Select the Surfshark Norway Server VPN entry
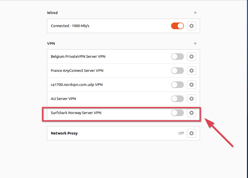The height and width of the screenshot is (178, 248). (x=76, y=113)
